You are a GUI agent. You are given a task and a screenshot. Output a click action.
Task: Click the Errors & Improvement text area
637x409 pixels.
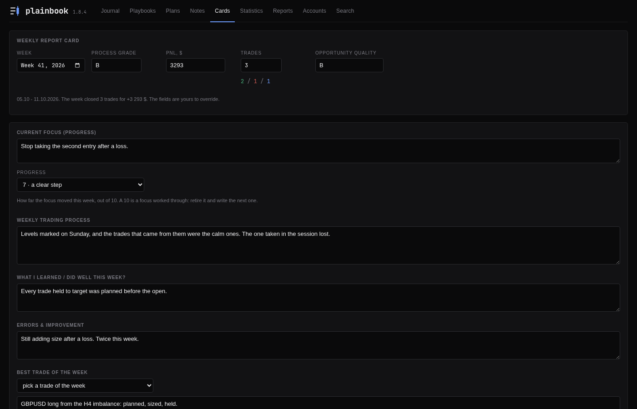[318, 345]
